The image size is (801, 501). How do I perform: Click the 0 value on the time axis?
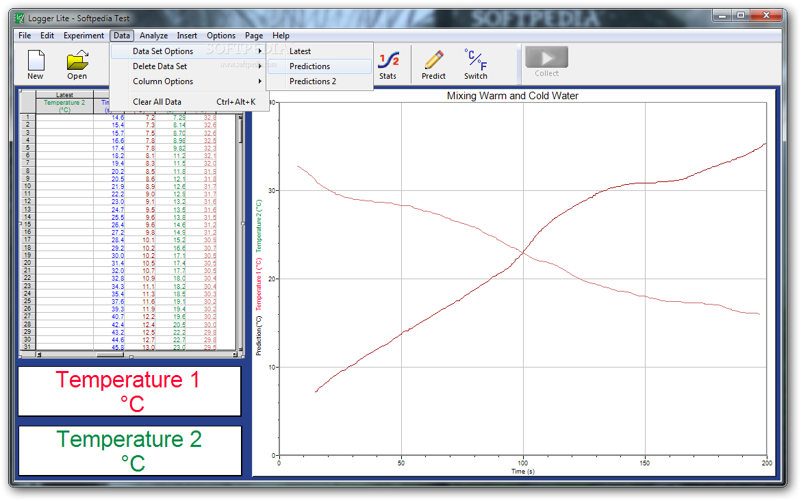[279, 463]
